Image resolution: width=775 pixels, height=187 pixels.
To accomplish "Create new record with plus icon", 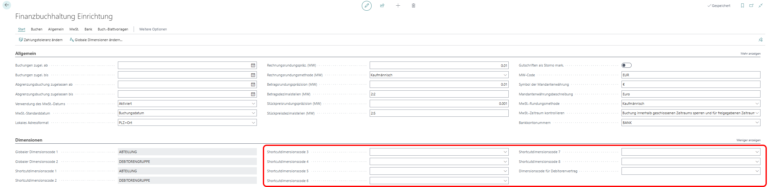I will click(x=398, y=6).
